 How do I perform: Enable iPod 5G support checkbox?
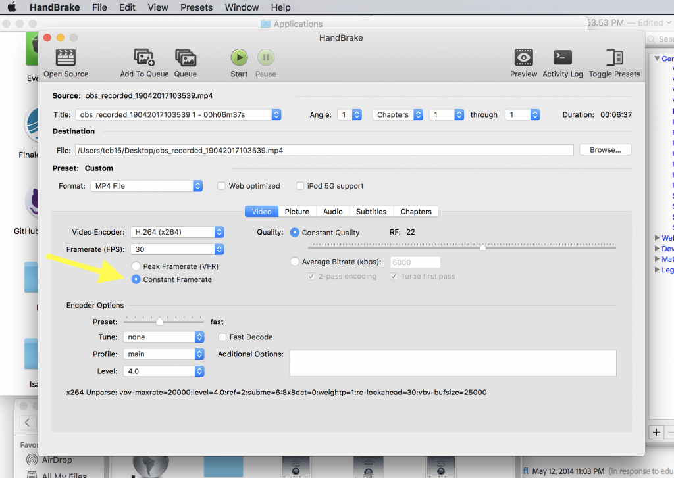point(300,186)
